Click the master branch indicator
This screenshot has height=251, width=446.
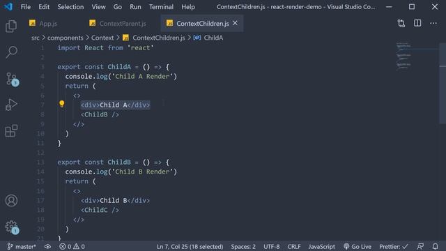click(x=22, y=246)
